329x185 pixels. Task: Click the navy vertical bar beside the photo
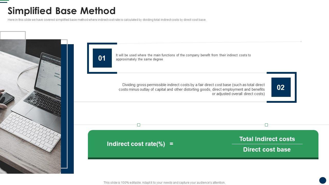[70, 108]
